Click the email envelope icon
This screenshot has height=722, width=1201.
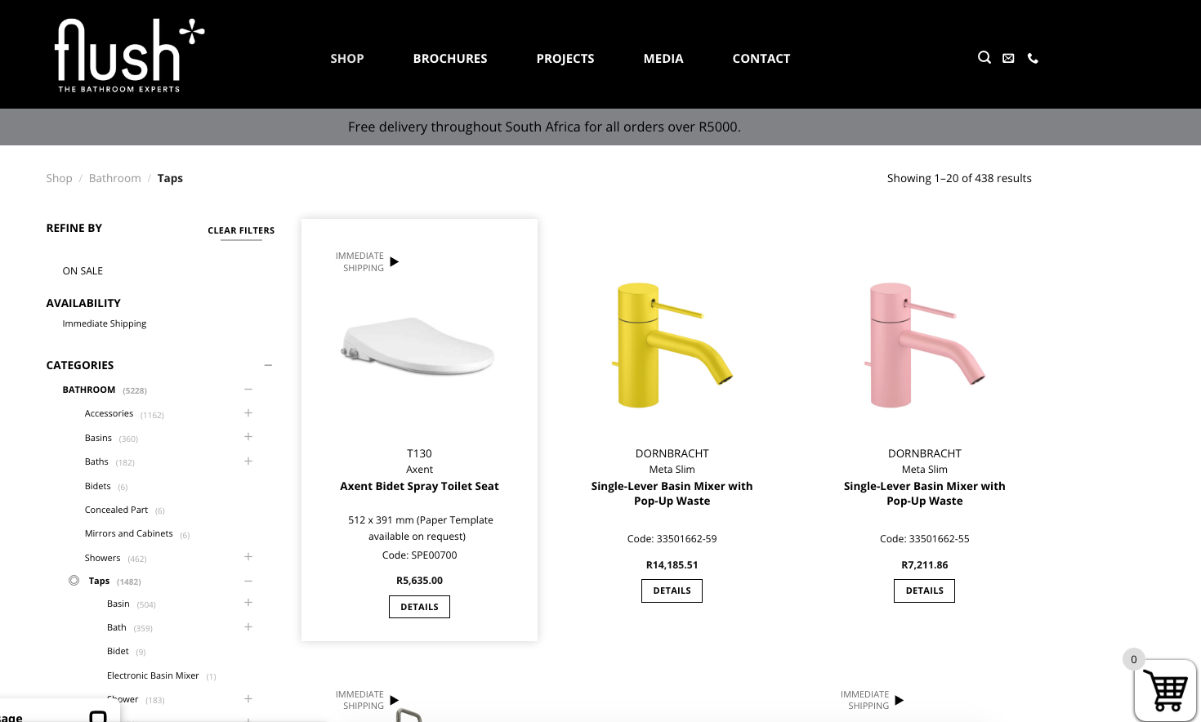click(1008, 58)
